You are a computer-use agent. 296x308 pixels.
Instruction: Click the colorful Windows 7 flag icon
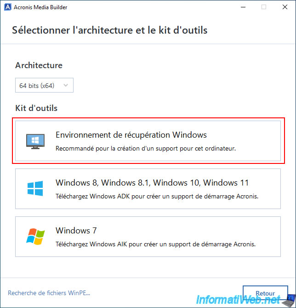34,236
